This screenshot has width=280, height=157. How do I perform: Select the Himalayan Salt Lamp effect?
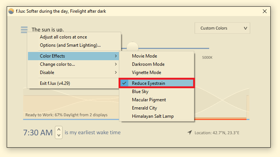pos(157,116)
